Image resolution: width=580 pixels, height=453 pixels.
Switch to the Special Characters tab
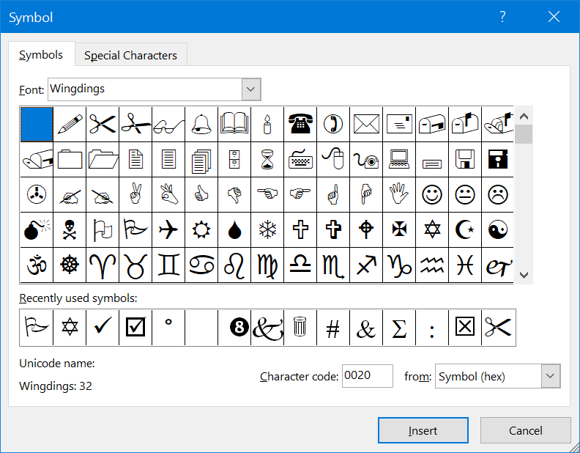(130, 55)
